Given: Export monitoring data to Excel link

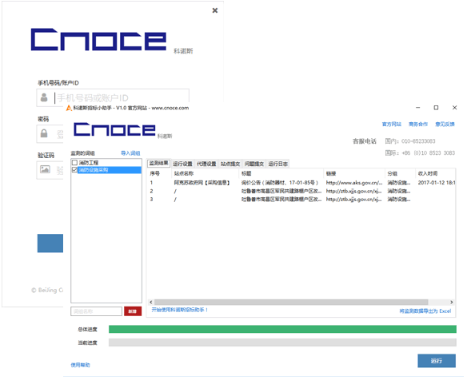Looking at the screenshot, I should (x=425, y=311).
